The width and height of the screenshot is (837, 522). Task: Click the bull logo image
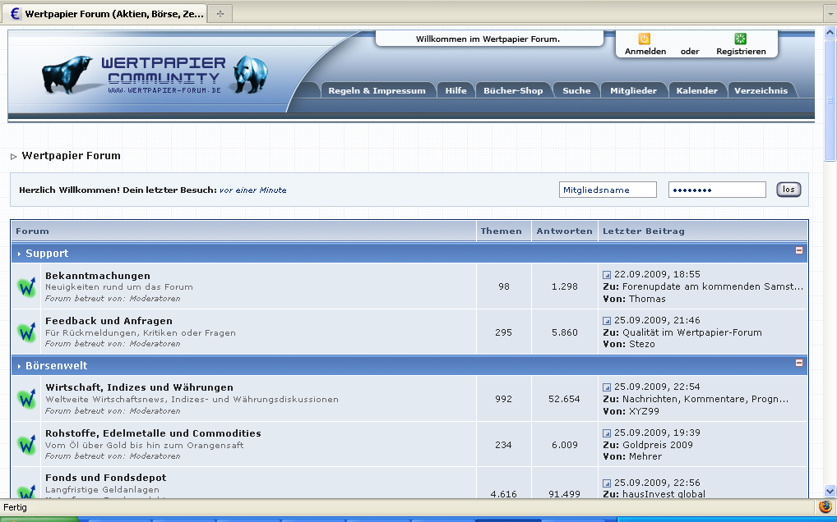[67, 75]
